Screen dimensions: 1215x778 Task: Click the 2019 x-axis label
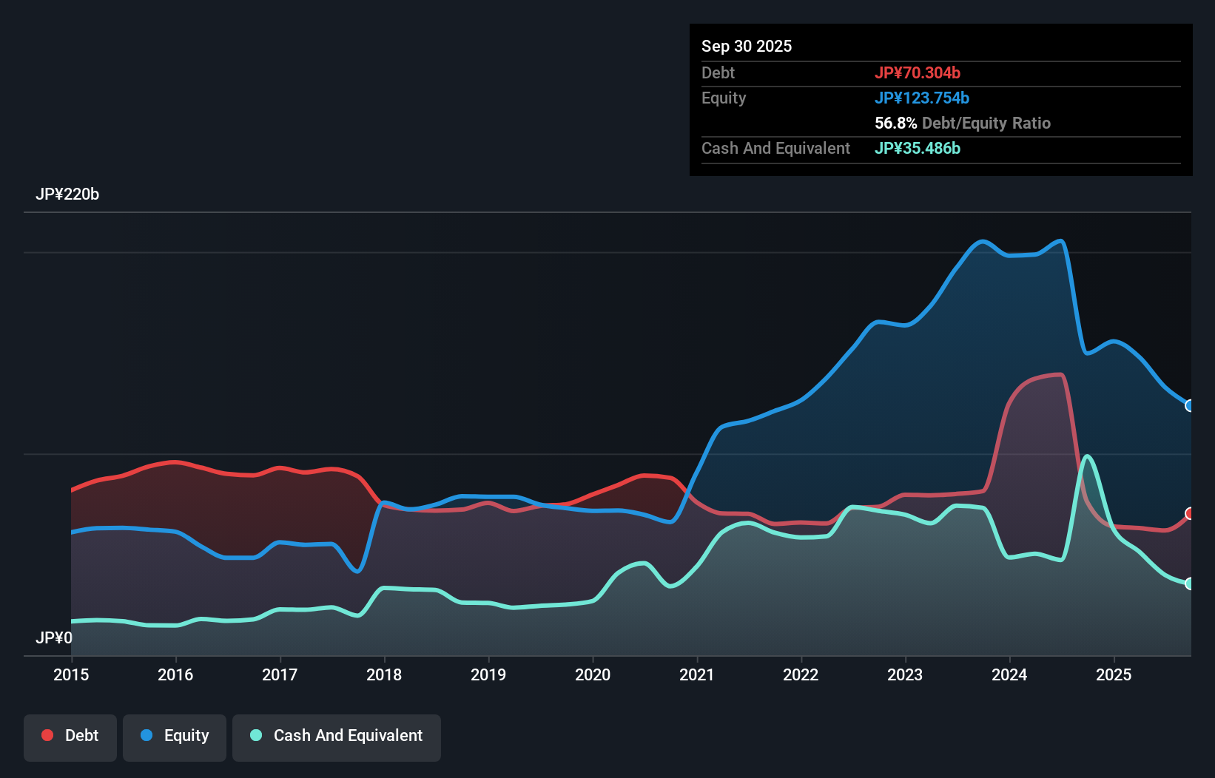(488, 674)
